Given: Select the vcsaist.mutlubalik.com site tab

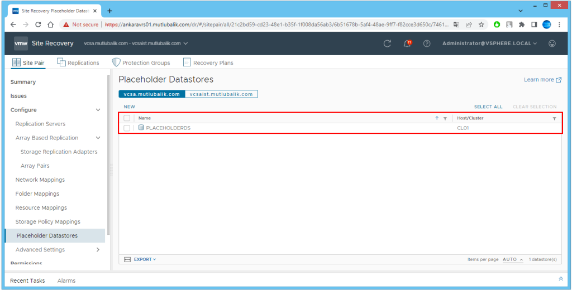Looking at the screenshot, I should tap(221, 94).
